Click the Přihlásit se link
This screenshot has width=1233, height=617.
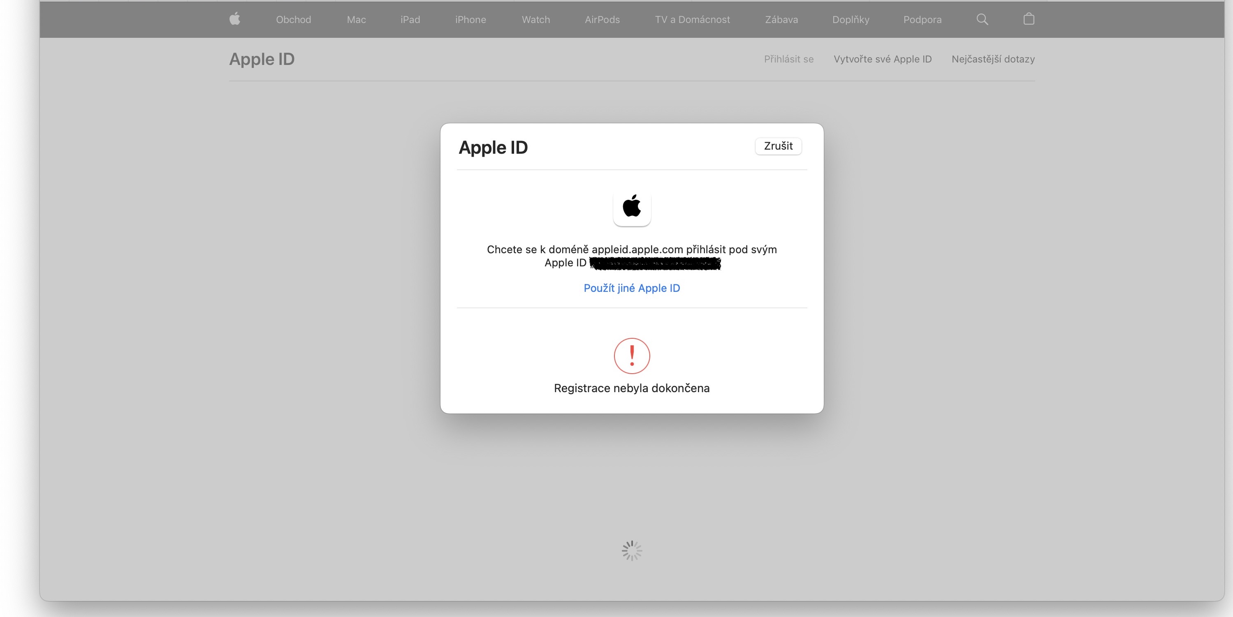coord(788,59)
